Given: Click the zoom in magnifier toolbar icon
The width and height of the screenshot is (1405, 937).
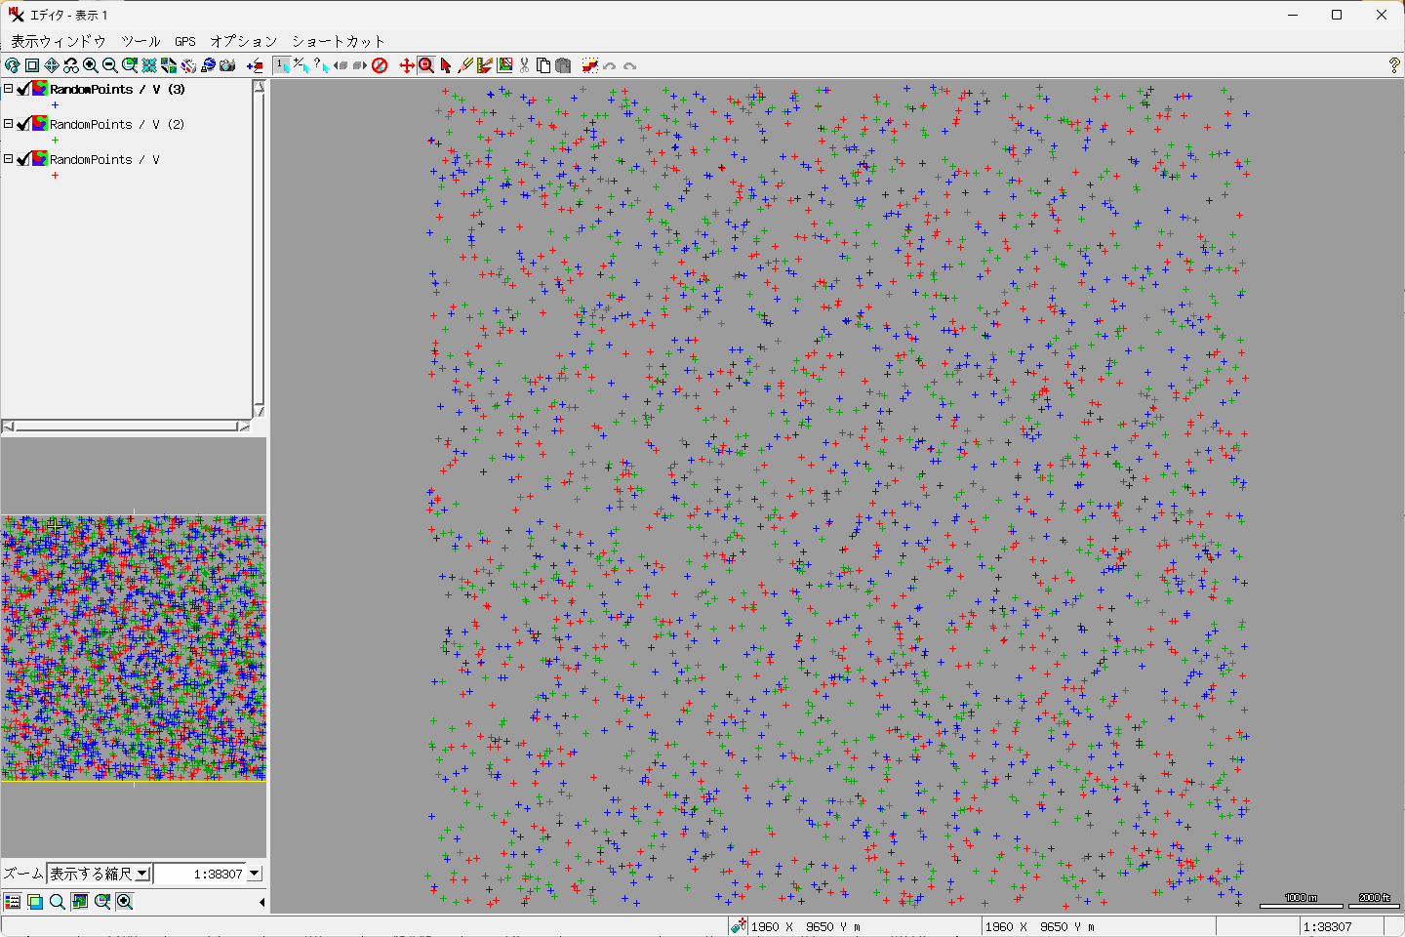Looking at the screenshot, I should pos(91,65).
